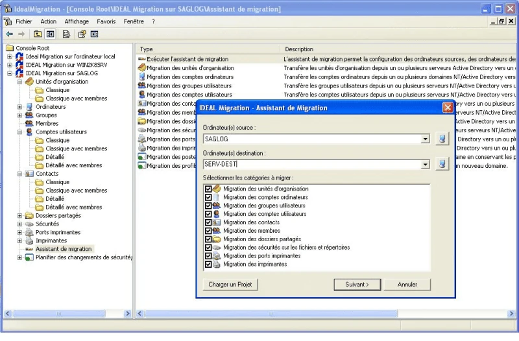Image resolution: width=519 pixels, height=341 pixels.
Task: Click the Migration des groupes utilisateurs list icon
Action: 142,86
